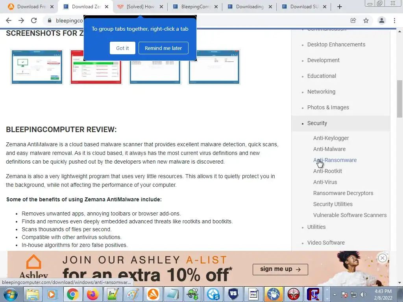The height and width of the screenshot is (302, 403).
Task: Click sign me up in Ashley ad
Action: [x=280, y=269]
